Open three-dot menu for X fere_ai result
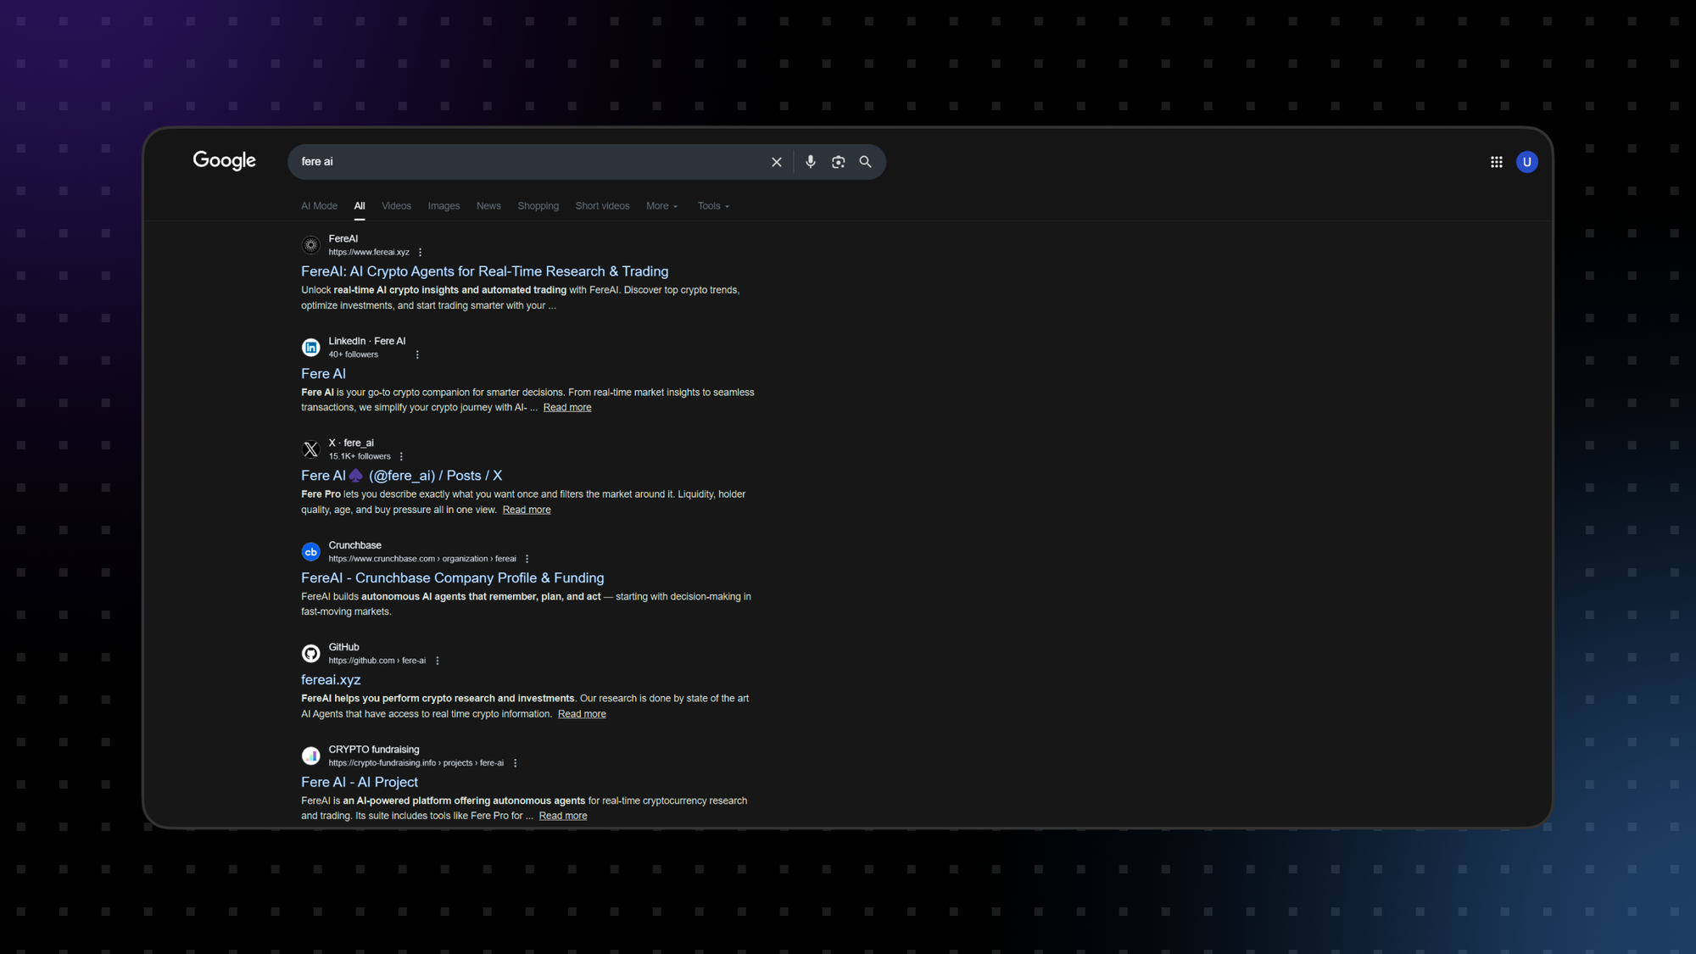This screenshot has height=954, width=1696. pyautogui.click(x=401, y=456)
